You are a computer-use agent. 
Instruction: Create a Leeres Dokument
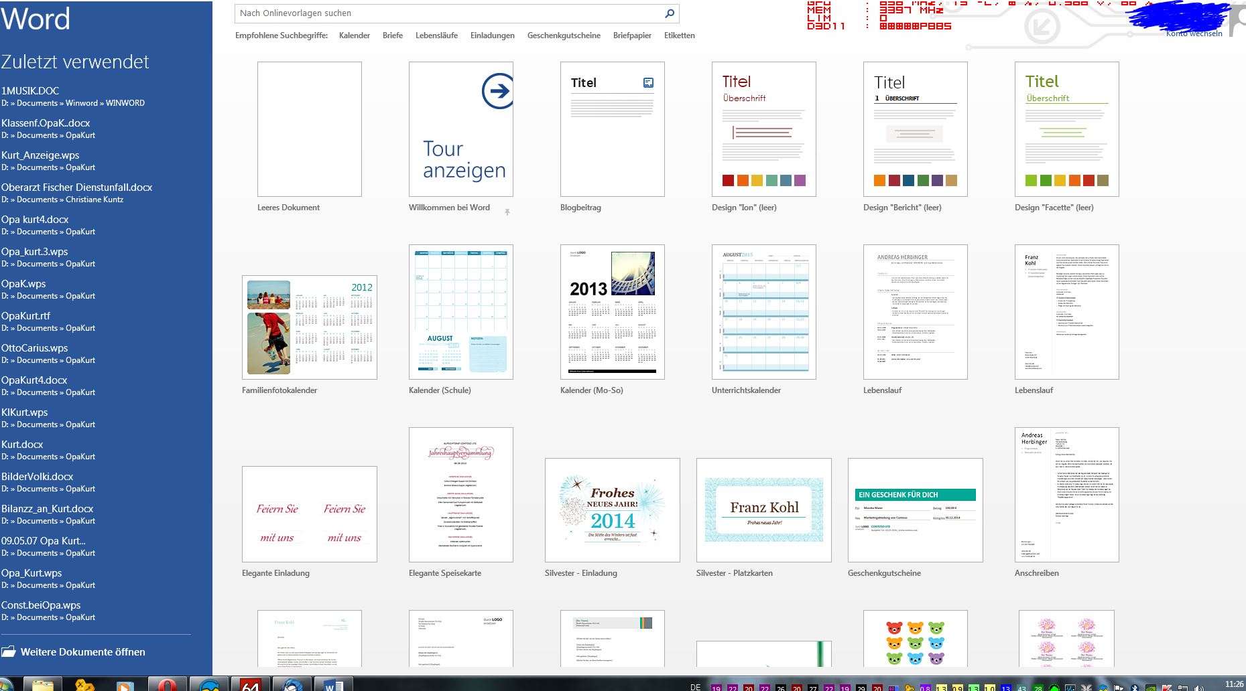click(x=309, y=129)
